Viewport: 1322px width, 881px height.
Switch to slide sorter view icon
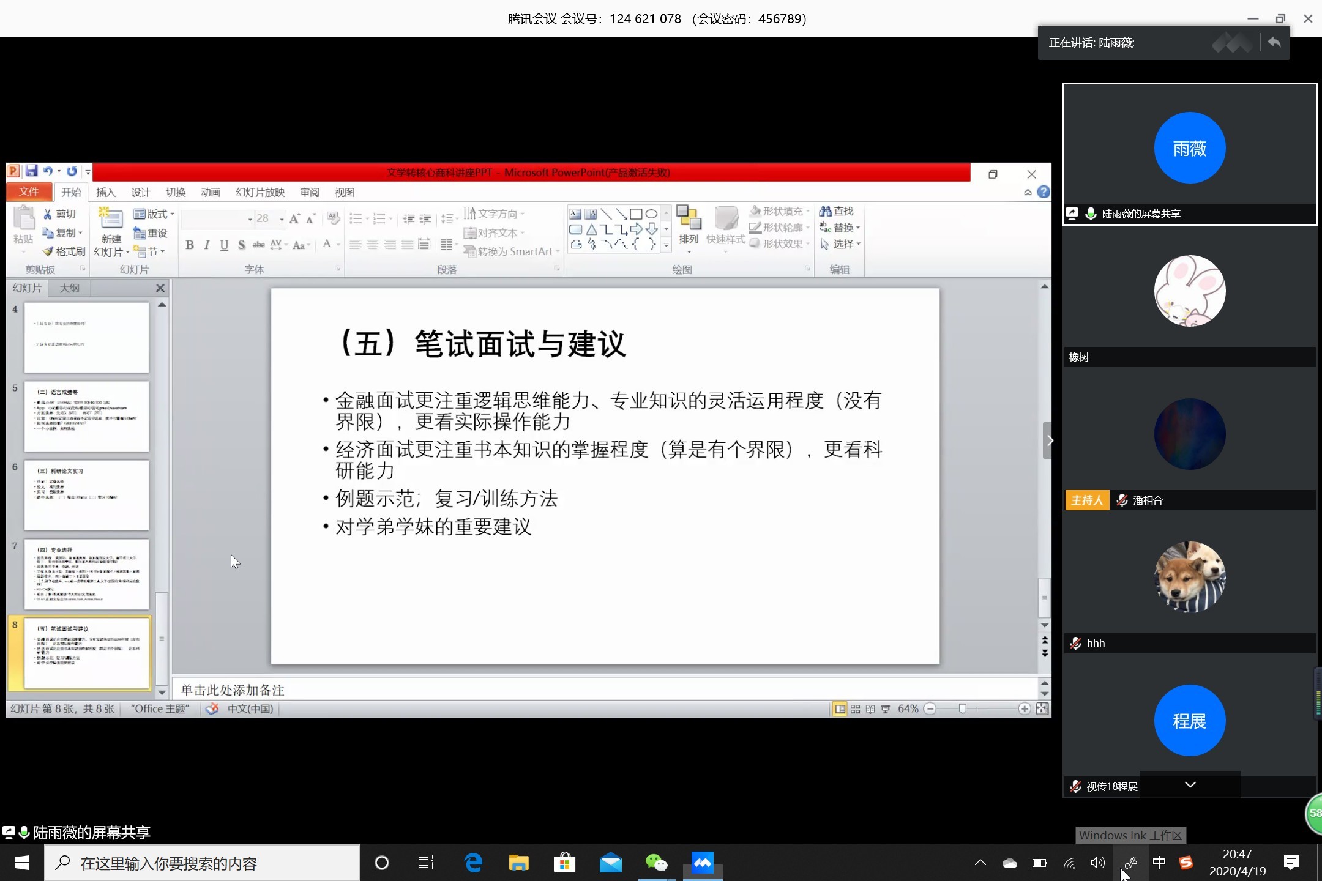click(856, 709)
